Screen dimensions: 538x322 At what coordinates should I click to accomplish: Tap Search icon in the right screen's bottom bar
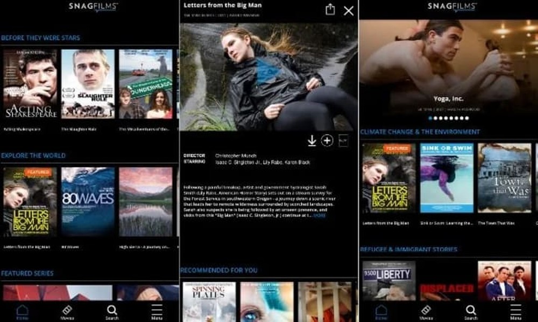[x=471, y=312]
